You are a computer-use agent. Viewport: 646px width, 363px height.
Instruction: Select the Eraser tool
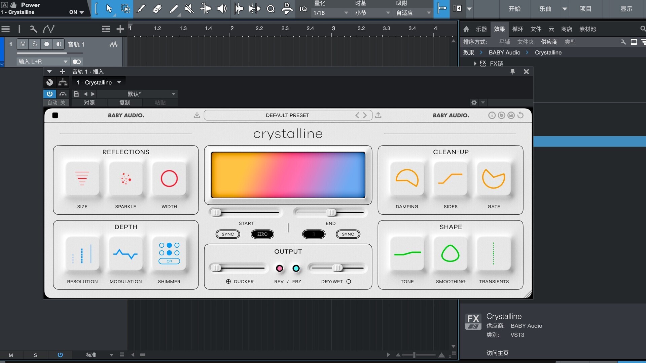click(157, 8)
